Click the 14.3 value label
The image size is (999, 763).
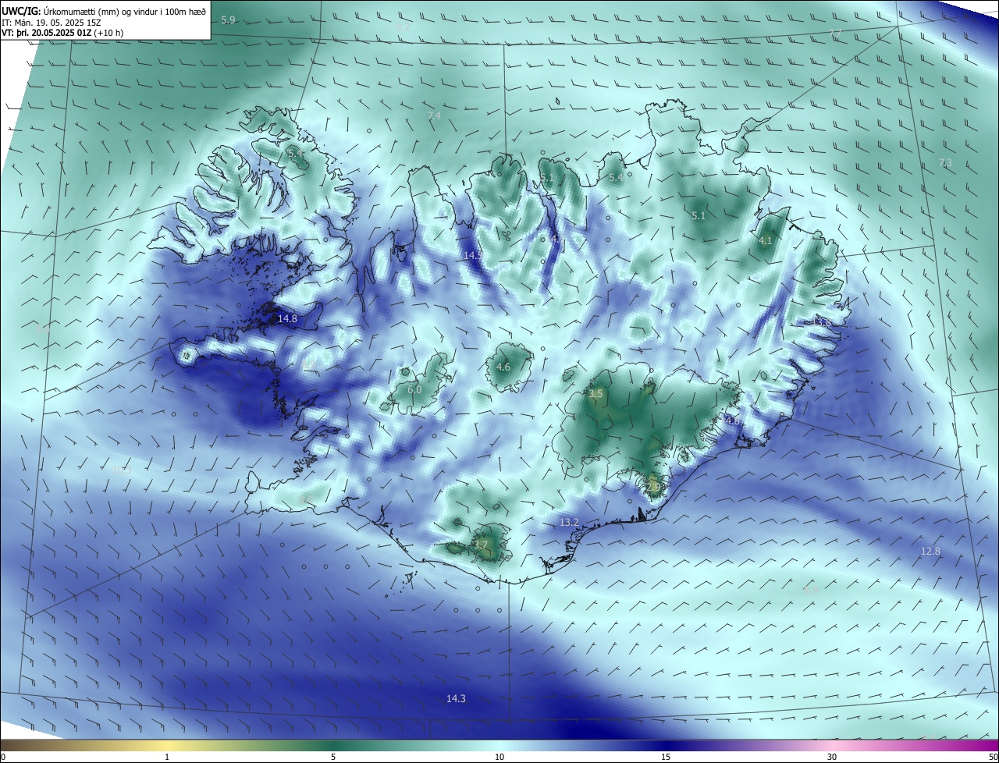pyautogui.click(x=456, y=698)
